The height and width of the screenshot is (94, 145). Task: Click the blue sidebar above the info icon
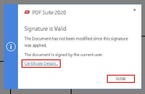(11, 23)
